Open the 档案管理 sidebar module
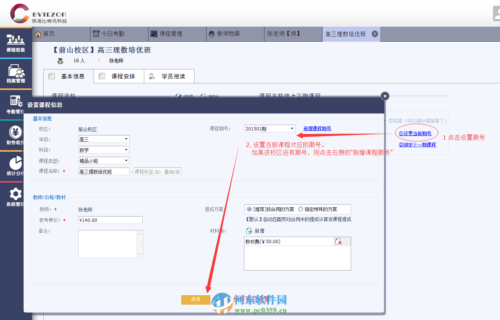Viewport: 500px width, 320px height. 15,74
